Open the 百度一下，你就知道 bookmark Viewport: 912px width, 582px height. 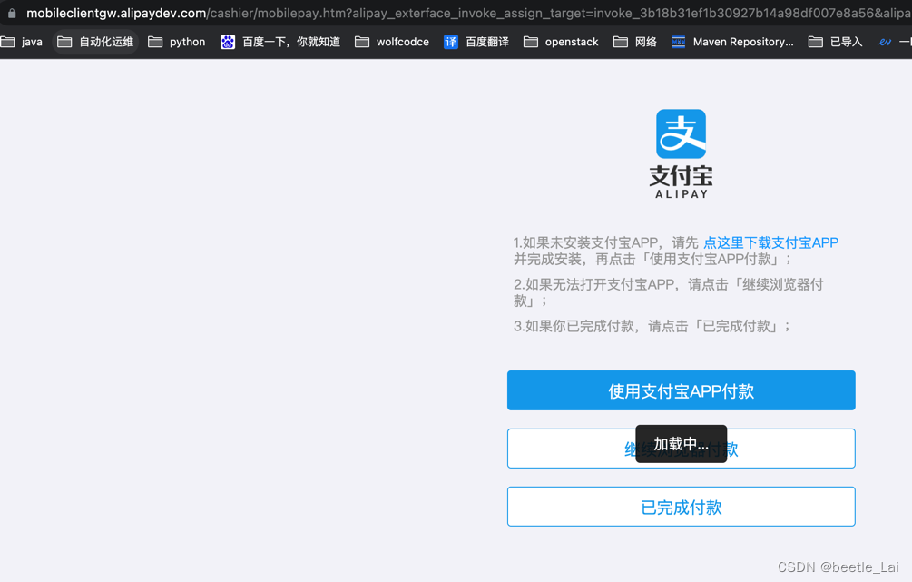(x=280, y=42)
